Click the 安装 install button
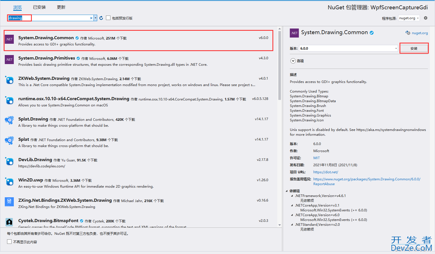 point(414,49)
